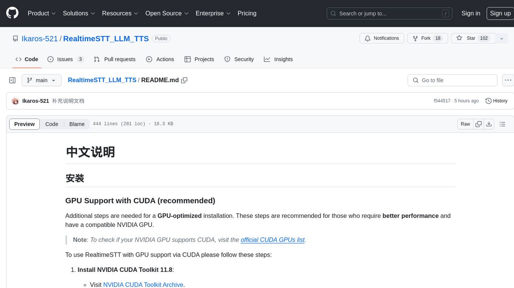Click the 安装 heading
The width and height of the screenshot is (514, 288).
click(75, 178)
